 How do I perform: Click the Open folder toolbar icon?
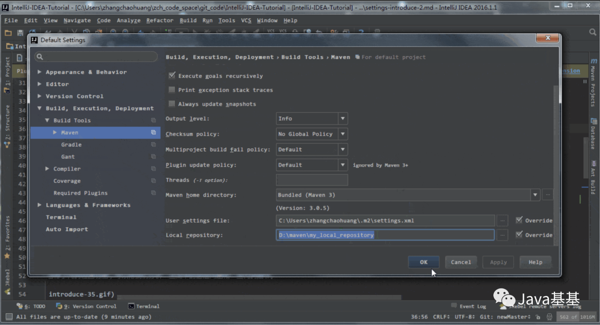coord(8,33)
